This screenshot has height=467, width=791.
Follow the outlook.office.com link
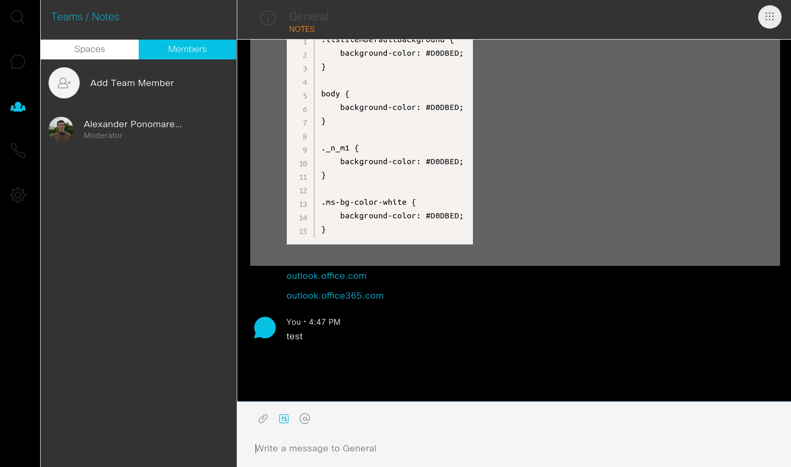click(x=326, y=276)
